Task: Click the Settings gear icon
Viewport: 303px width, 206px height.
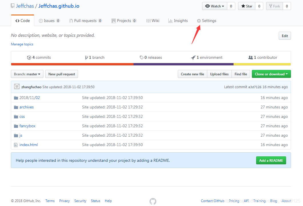Action: [x=199, y=21]
